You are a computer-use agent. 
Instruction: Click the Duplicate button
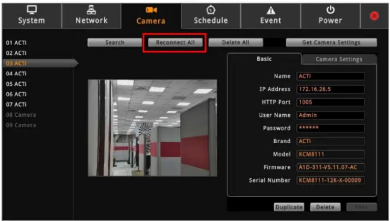click(x=289, y=207)
